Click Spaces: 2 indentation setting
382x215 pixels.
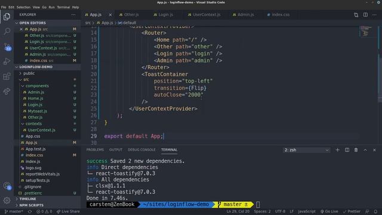coord(263,211)
